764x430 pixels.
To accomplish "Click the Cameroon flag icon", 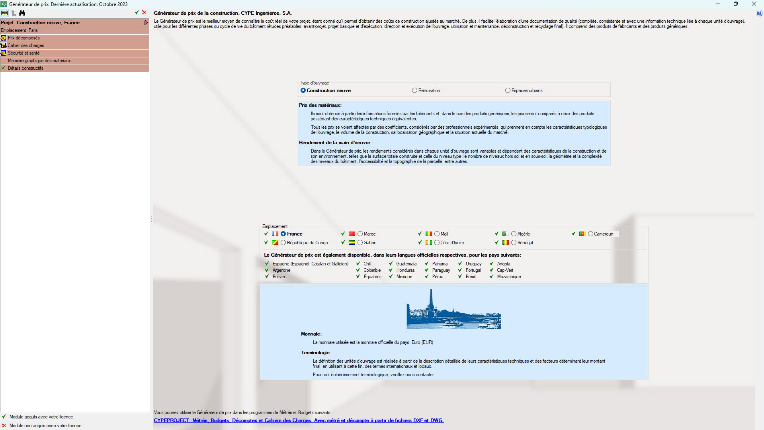I will (582, 234).
